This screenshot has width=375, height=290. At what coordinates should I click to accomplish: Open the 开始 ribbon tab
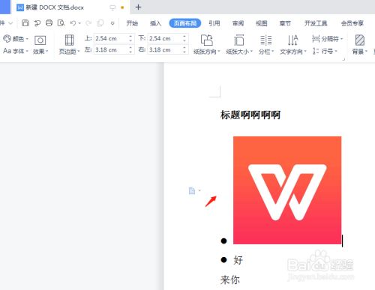click(x=132, y=23)
